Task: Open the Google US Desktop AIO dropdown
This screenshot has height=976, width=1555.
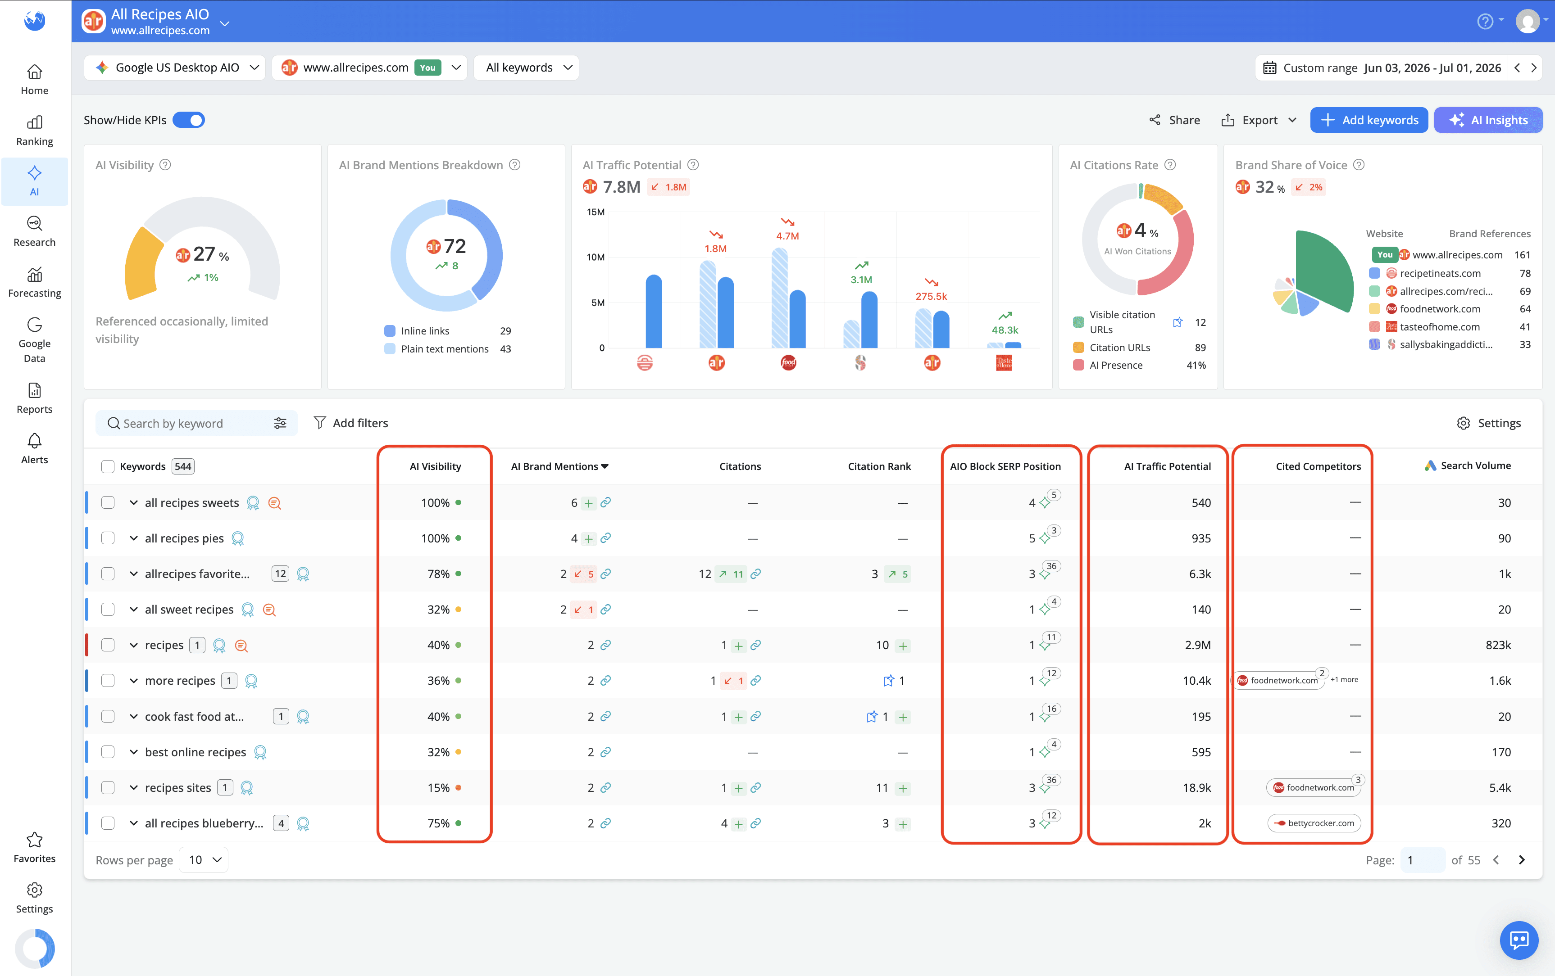Action: tap(175, 68)
